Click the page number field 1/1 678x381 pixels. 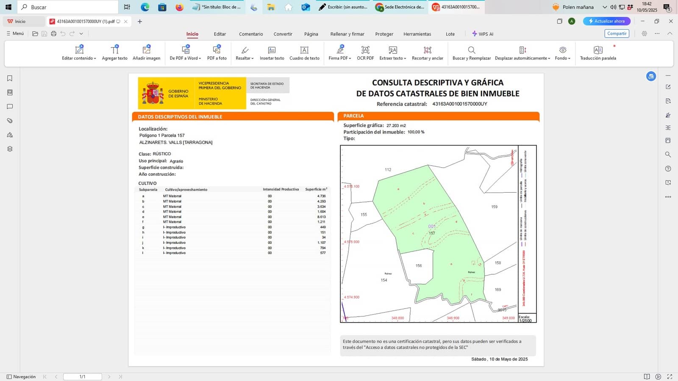click(83, 377)
